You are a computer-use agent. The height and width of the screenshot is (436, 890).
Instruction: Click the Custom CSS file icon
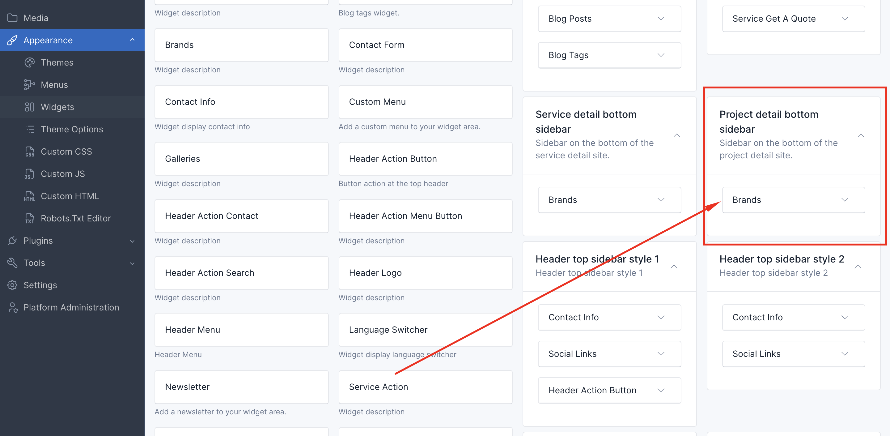point(30,152)
